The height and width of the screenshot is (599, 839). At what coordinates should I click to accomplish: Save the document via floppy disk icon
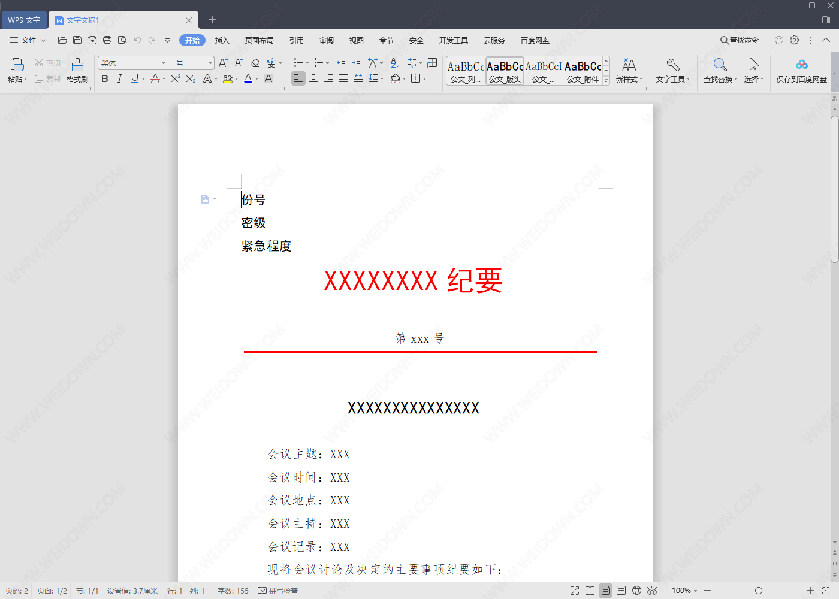tap(77, 40)
